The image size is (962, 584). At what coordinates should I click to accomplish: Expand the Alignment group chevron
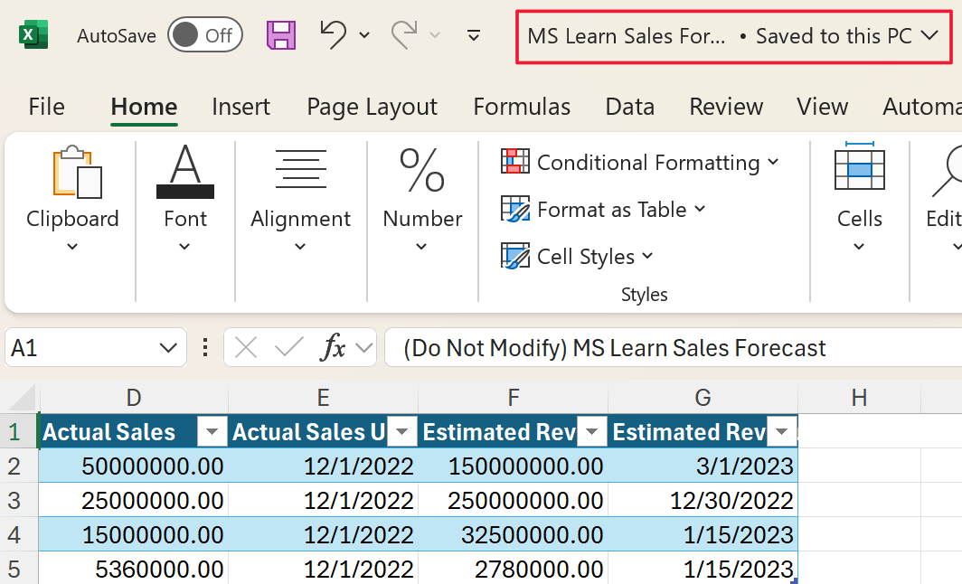300,247
